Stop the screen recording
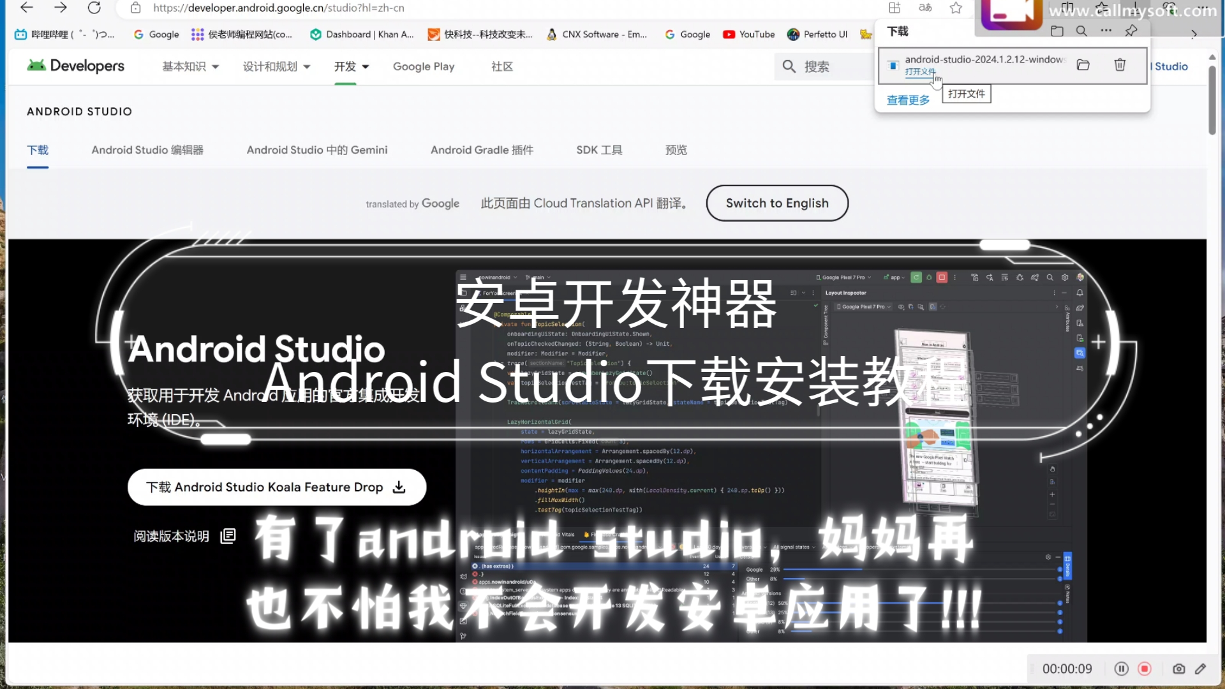The height and width of the screenshot is (689, 1225). (1145, 669)
